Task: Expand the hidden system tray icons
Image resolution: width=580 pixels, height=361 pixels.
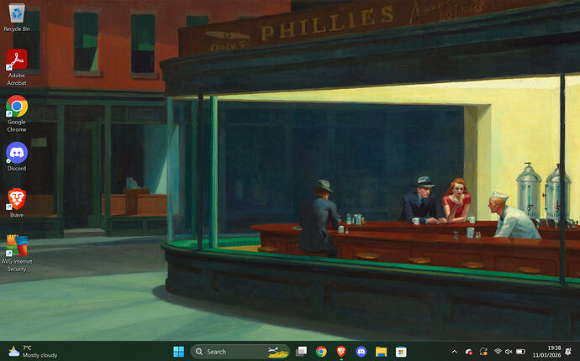Action: point(455,352)
